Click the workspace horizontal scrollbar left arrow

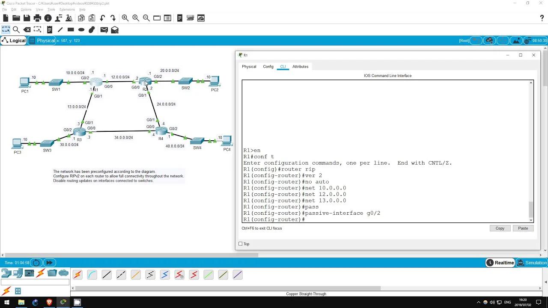click(3, 255)
